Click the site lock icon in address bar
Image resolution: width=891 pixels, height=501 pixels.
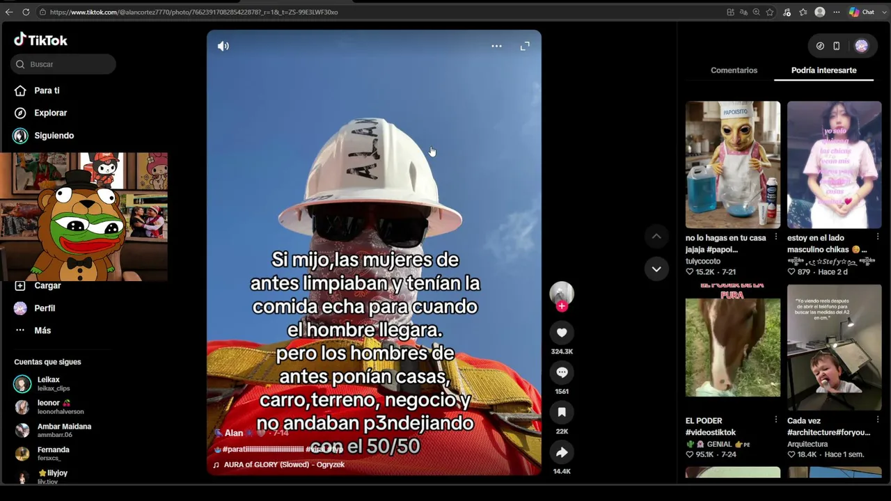pos(42,12)
